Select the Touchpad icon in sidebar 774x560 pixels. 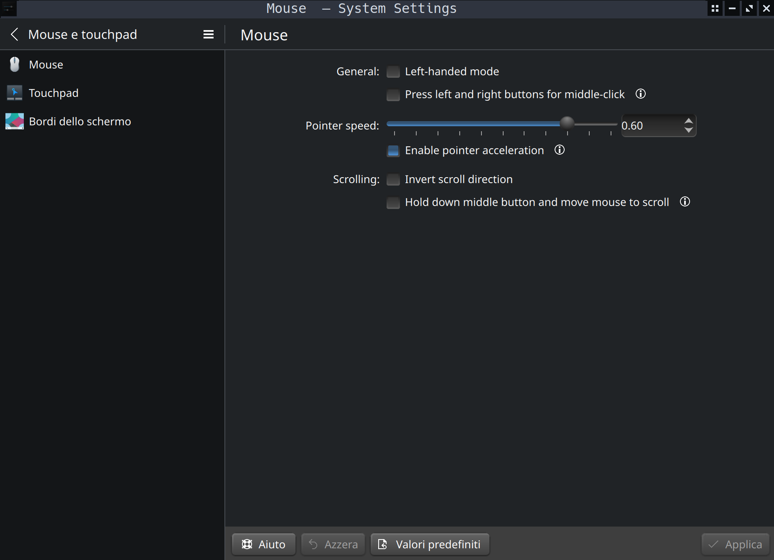coord(15,93)
